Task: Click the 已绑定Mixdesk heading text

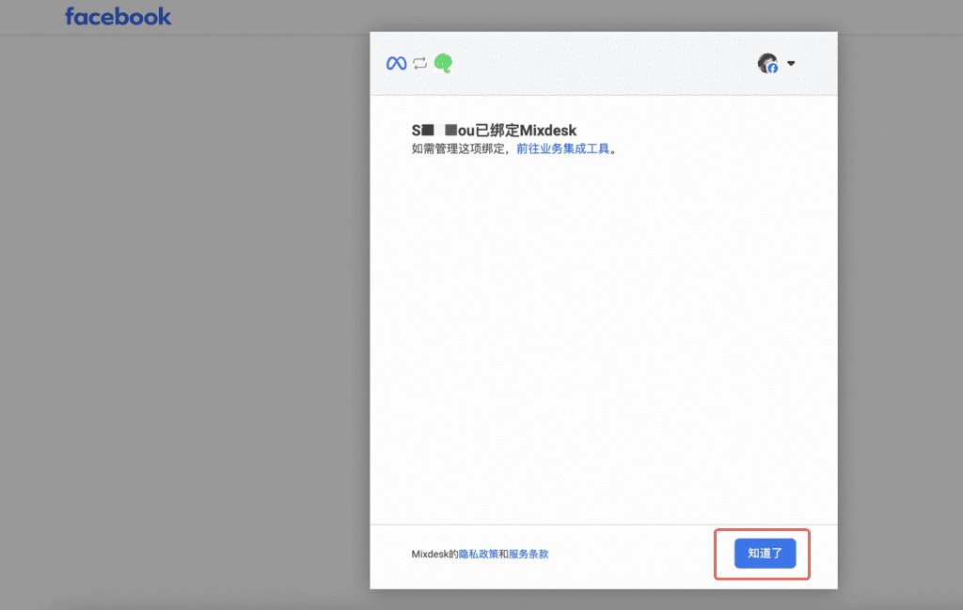Action: pos(526,131)
